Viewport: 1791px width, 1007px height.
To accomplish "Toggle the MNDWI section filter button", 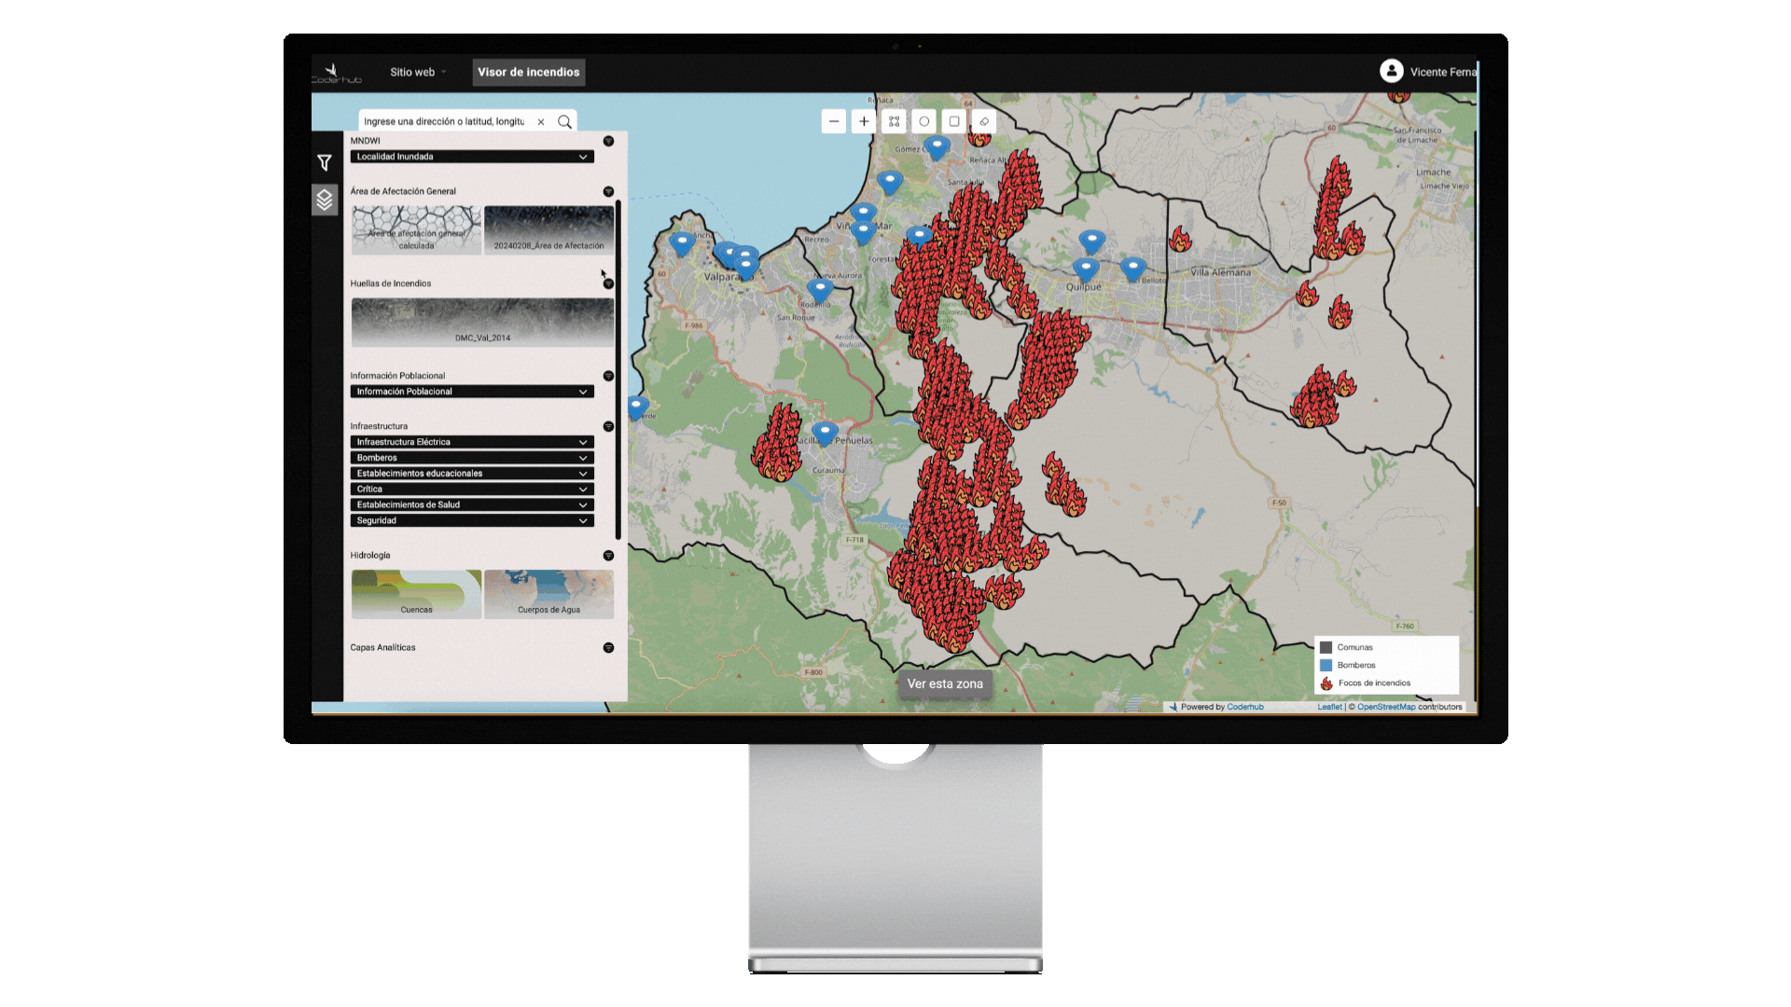I will pyautogui.click(x=608, y=141).
